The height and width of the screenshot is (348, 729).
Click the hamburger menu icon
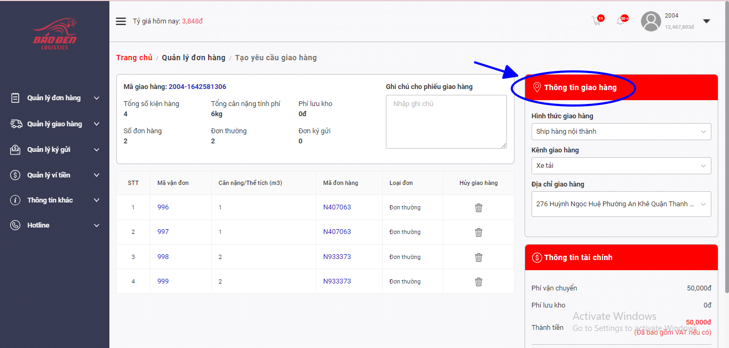tap(121, 21)
